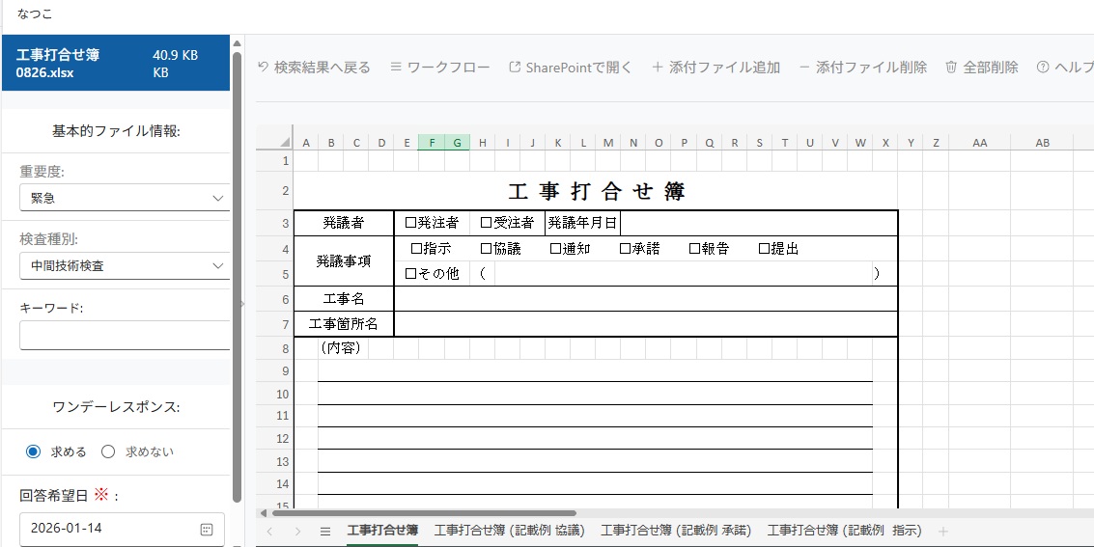Click the 添付ファイル削除 minus icon

[803, 68]
